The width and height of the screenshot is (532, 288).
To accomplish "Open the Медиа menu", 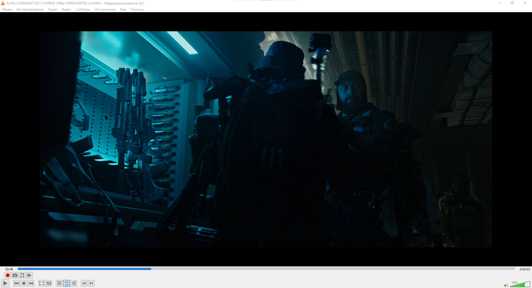I will [7, 9].
